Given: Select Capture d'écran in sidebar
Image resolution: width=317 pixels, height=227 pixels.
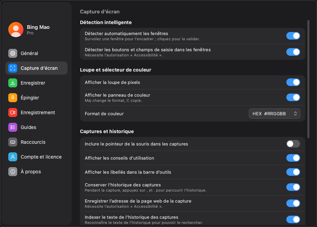Looking at the screenshot, I should point(37,68).
